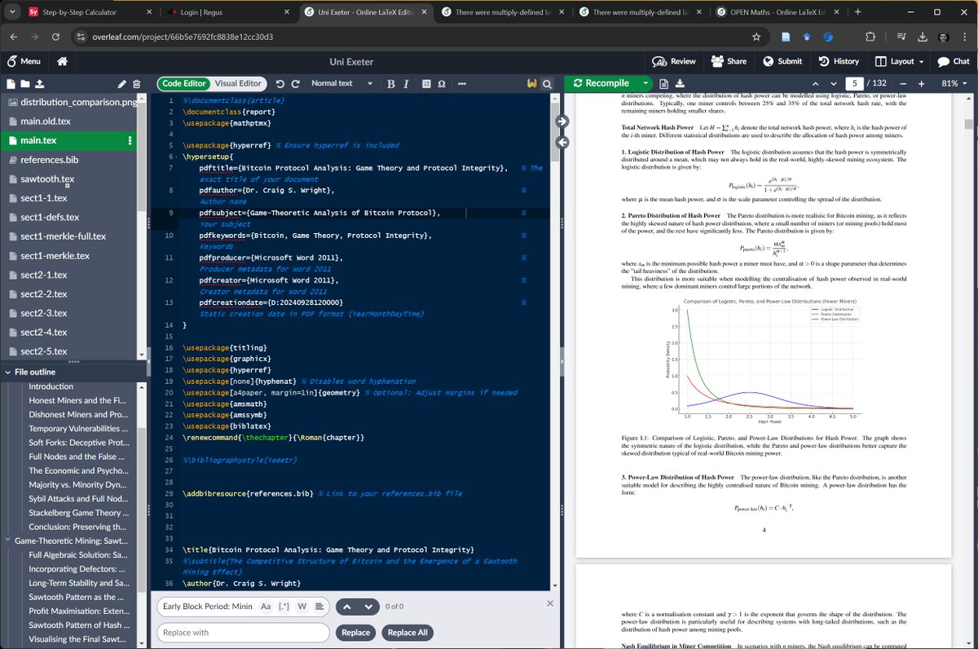Sync code location to PDF with the right arrow
This screenshot has width=978, height=649.
coord(562,121)
